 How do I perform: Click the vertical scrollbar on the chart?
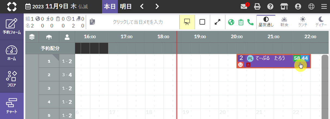(x=325, y=87)
